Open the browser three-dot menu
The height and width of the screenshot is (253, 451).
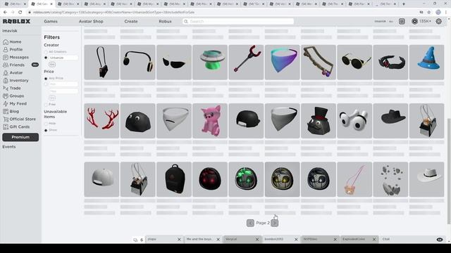pyautogui.click(x=446, y=13)
